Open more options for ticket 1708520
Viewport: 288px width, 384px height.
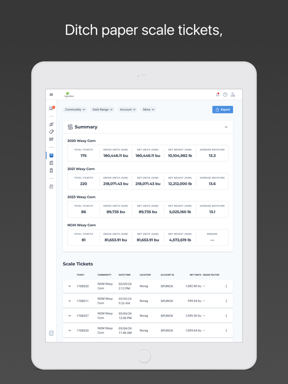point(226,286)
